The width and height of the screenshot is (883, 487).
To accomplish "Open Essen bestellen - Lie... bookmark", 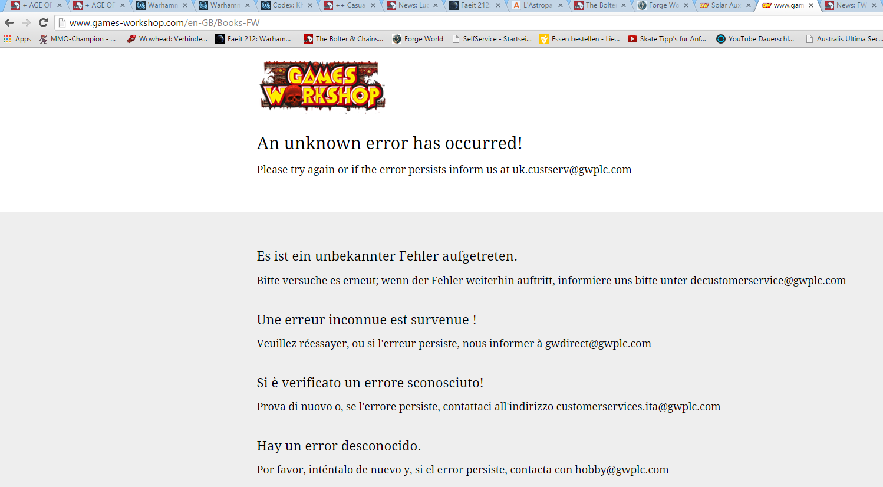I will coord(580,39).
